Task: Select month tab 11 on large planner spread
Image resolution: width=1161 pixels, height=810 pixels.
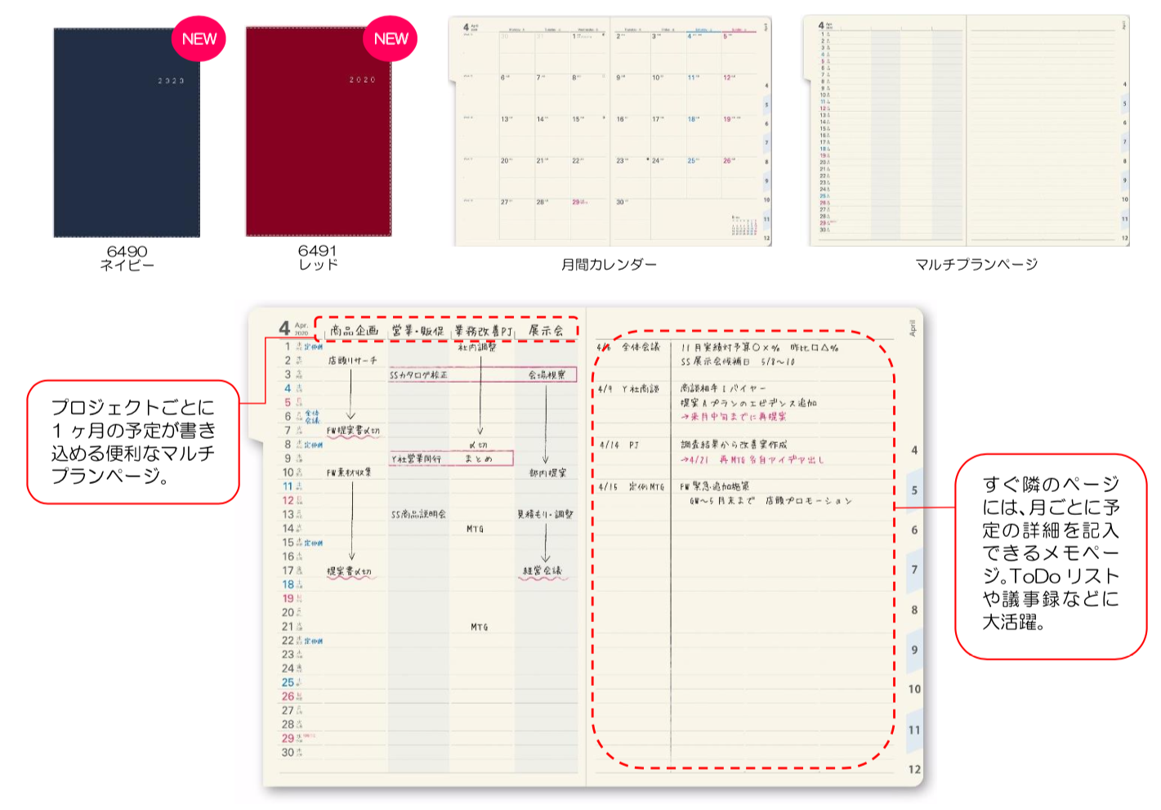Action: coord(914,730)
